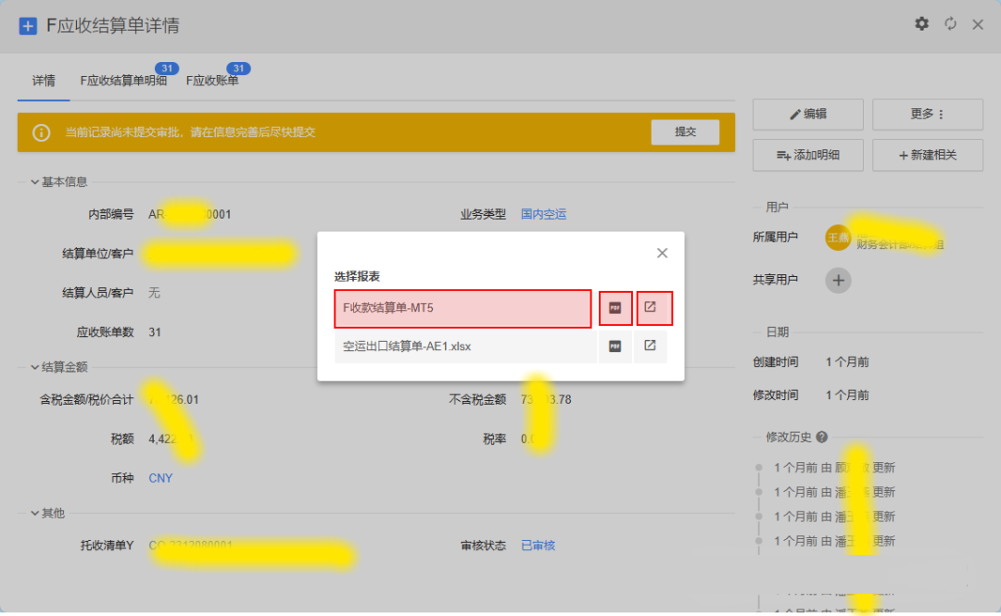Refresh the record with reload icon
The height and width of the screenshot is (616, 1001).
click(950, 24)
